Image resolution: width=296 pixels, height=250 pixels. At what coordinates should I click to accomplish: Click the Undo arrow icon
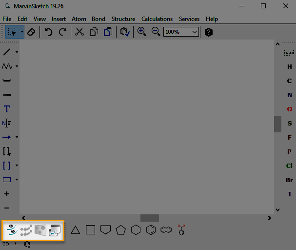coord(48,32)
